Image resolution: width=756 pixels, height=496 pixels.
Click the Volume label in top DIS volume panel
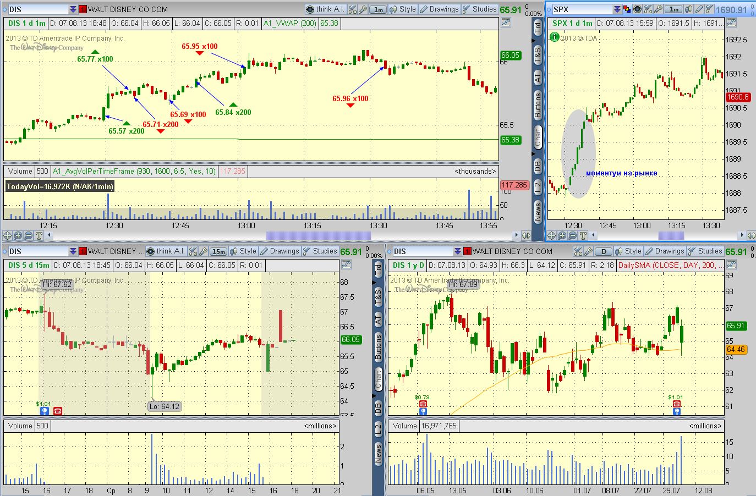tap(20, 172)
